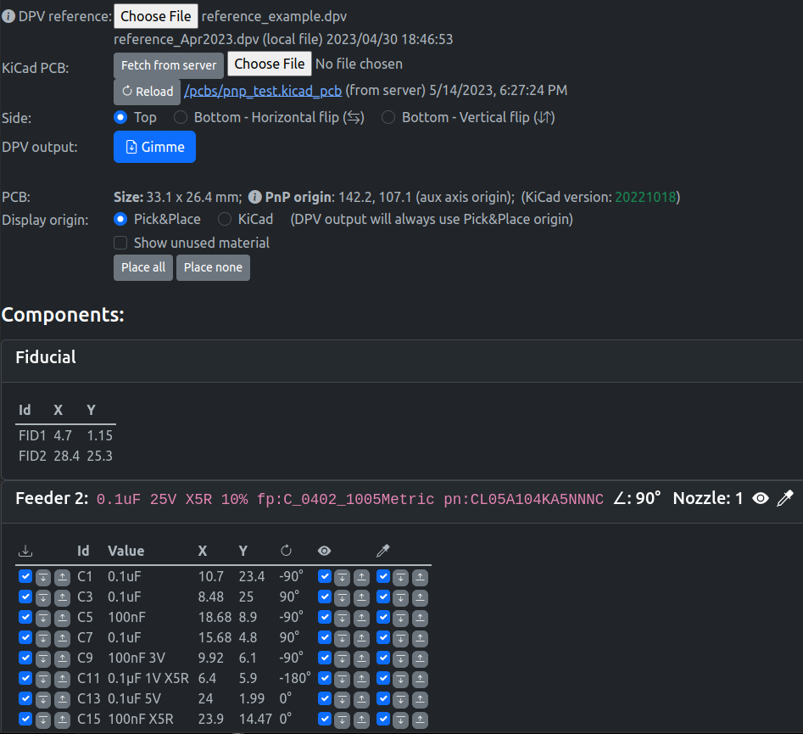The height and width of the screenshot is (734, 803).
Task: Enable Show unused material
Action: pos(120,243)
